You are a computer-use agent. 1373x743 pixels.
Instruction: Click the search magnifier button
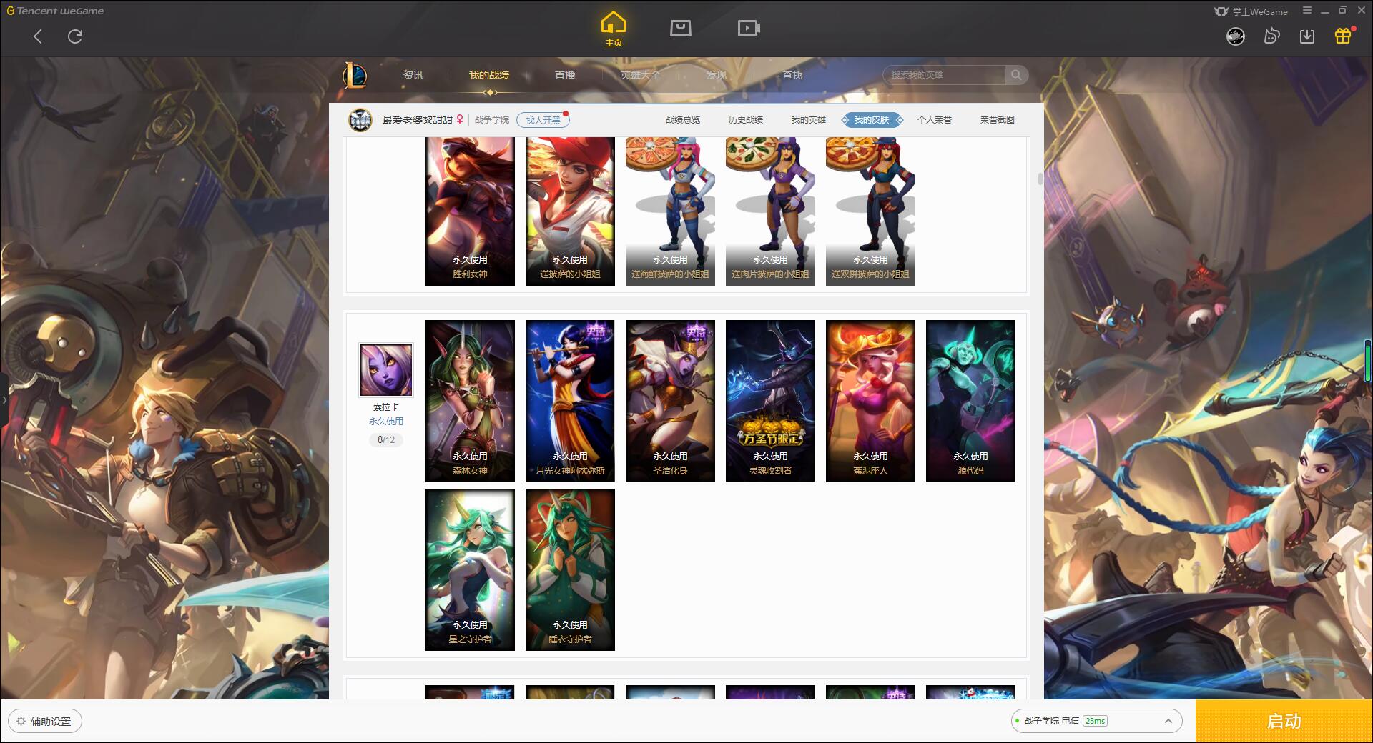[x=1016, y=75]
